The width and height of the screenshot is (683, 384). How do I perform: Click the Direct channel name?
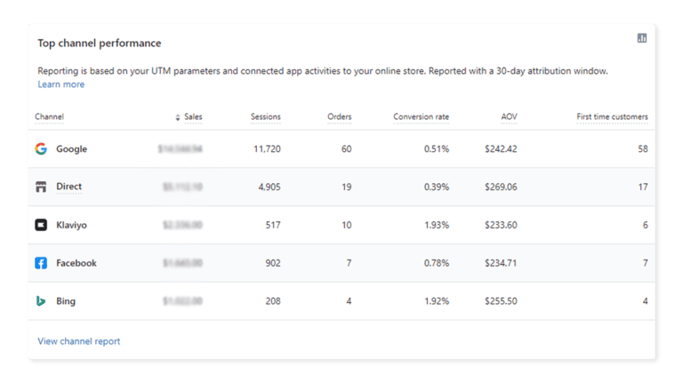coord(68,188)
